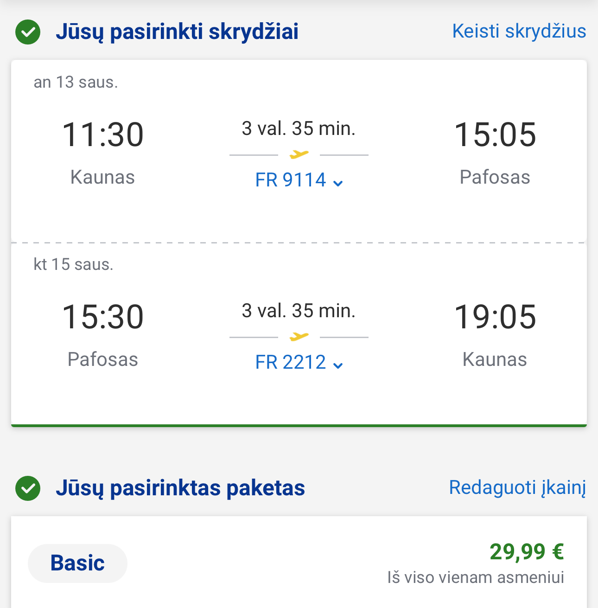Click the green checkmark beside "Jūsų pasirinkti skrydžiai"
The width and height of the screenshot is (598, 608).
(28, 32)
